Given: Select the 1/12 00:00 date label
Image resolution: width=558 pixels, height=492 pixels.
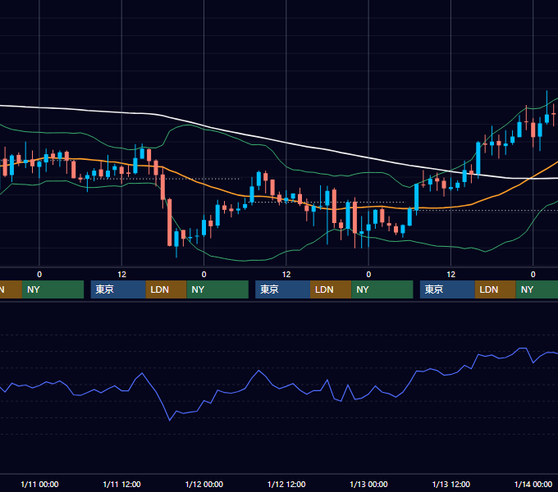Looking at the screenshot, I should [204, 484].
